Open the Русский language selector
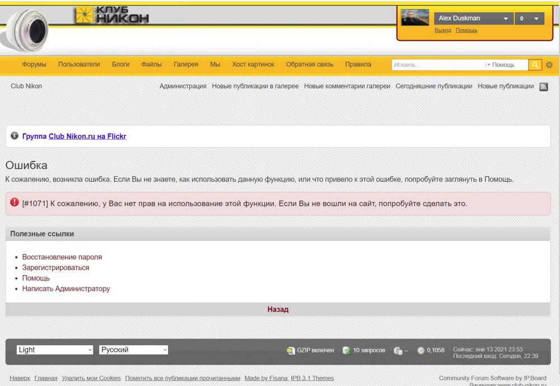The height and width of the screenshot is (386, 560). tap(134, 350)
